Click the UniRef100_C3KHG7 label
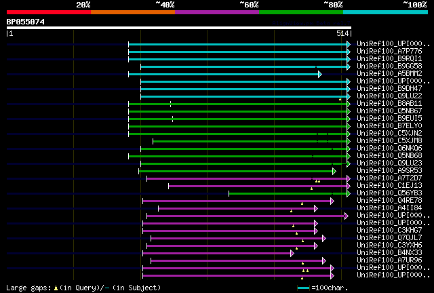 389,231
